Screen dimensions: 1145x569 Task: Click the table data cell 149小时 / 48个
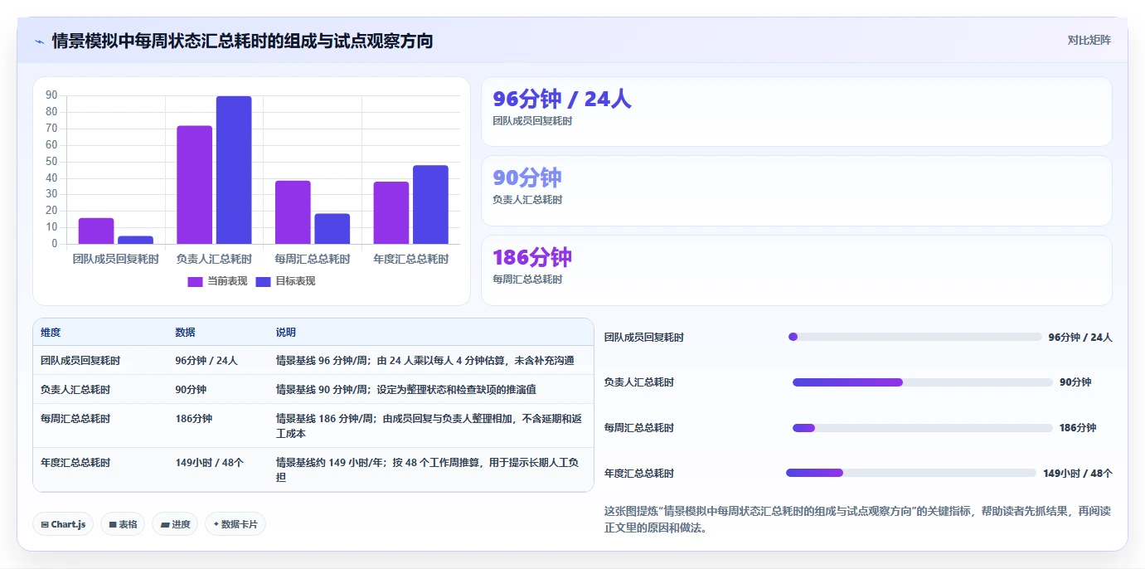[x=209, y=463]
